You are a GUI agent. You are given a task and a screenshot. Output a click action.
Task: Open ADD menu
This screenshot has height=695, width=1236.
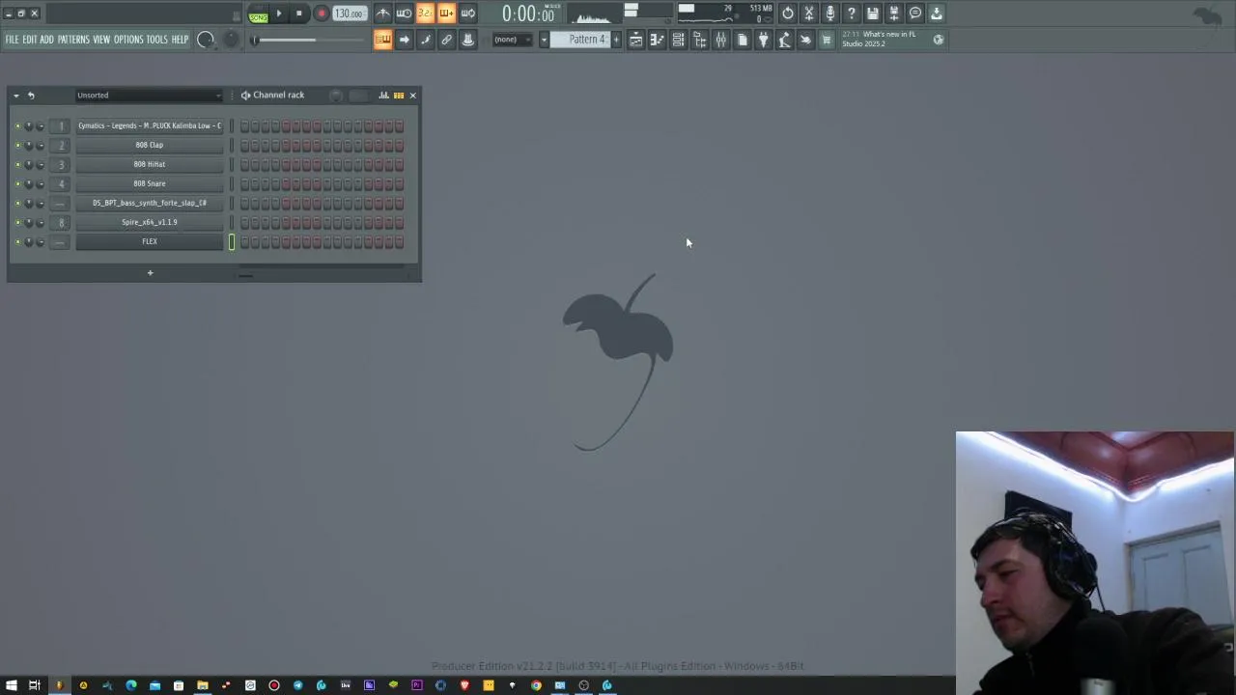click(x=46, y=40)
